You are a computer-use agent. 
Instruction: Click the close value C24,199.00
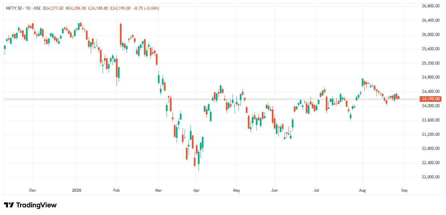121,8
